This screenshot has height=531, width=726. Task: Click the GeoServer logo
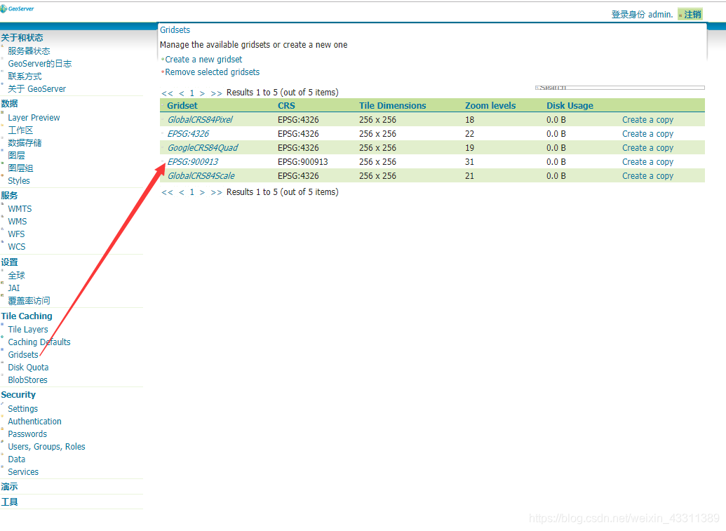[x=17, y=9]
